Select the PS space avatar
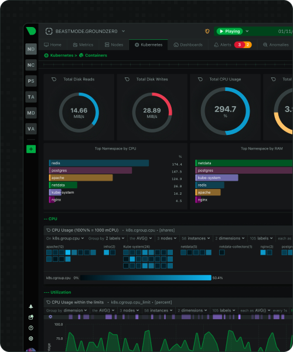This screenshot has width=293, height=352. click(x=31, y=81)
